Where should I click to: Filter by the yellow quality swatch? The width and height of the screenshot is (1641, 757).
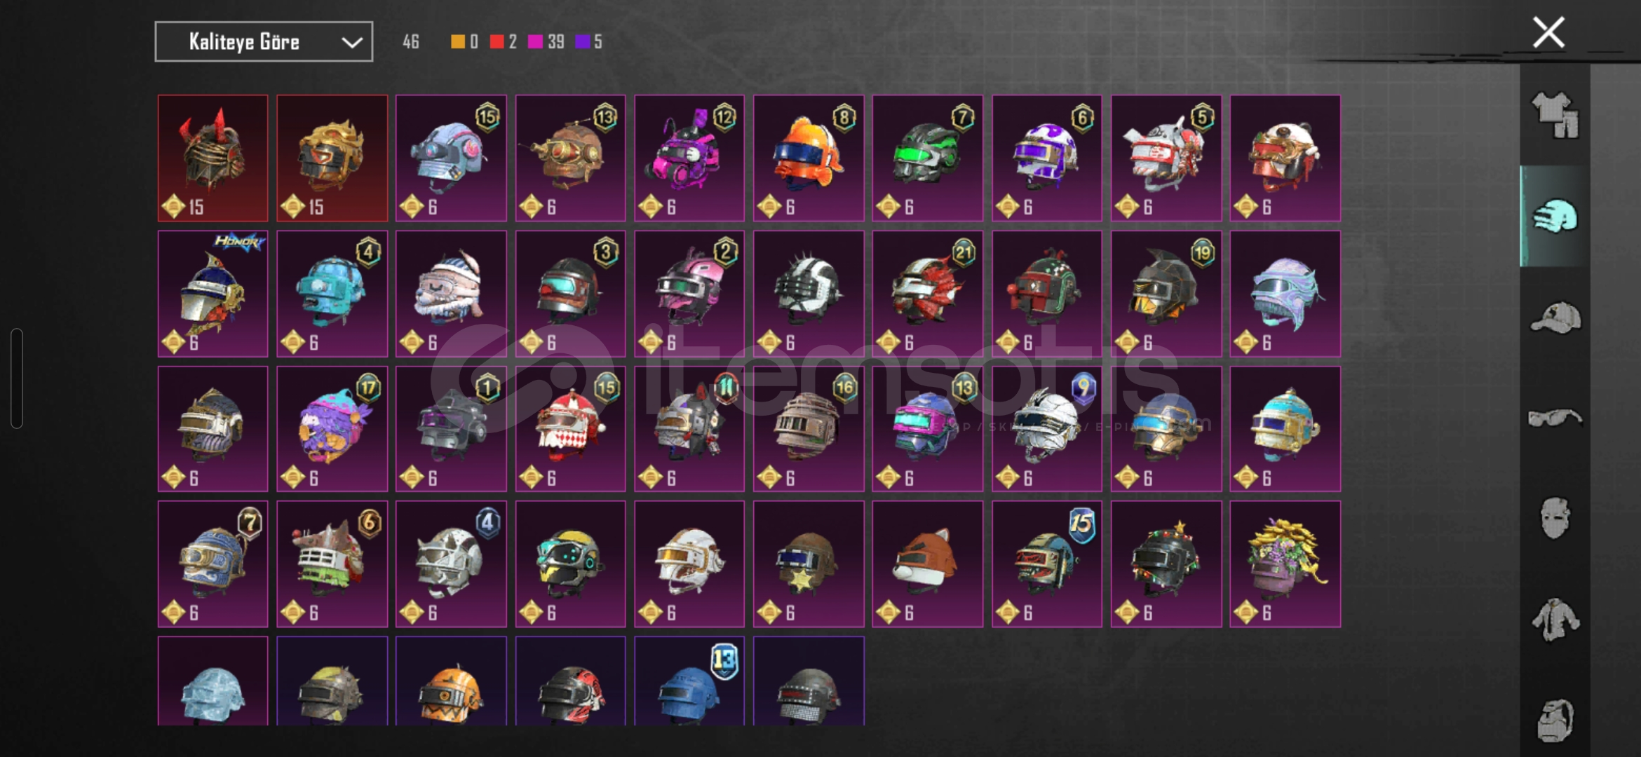click(457, 42)
